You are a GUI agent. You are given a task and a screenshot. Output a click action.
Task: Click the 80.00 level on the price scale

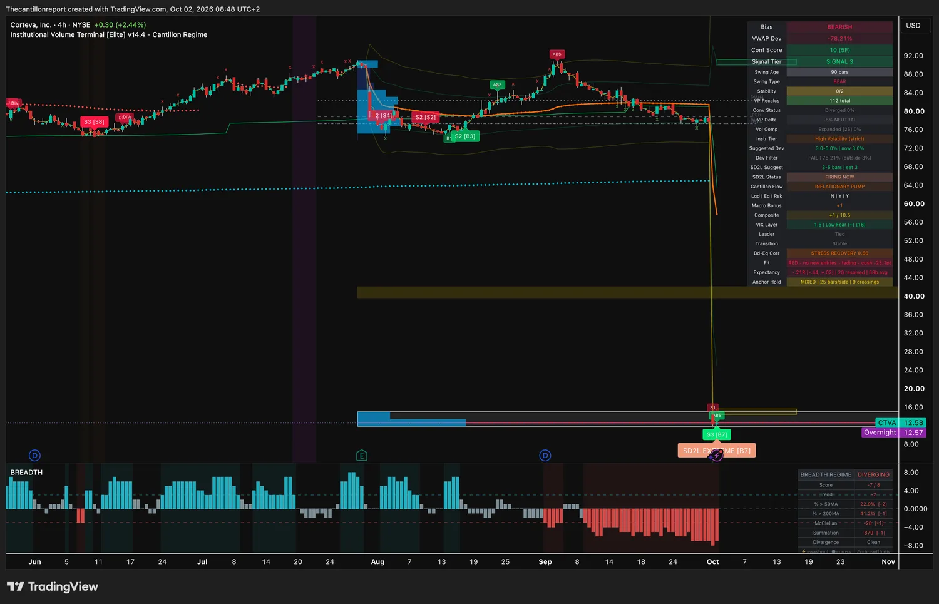914,111
